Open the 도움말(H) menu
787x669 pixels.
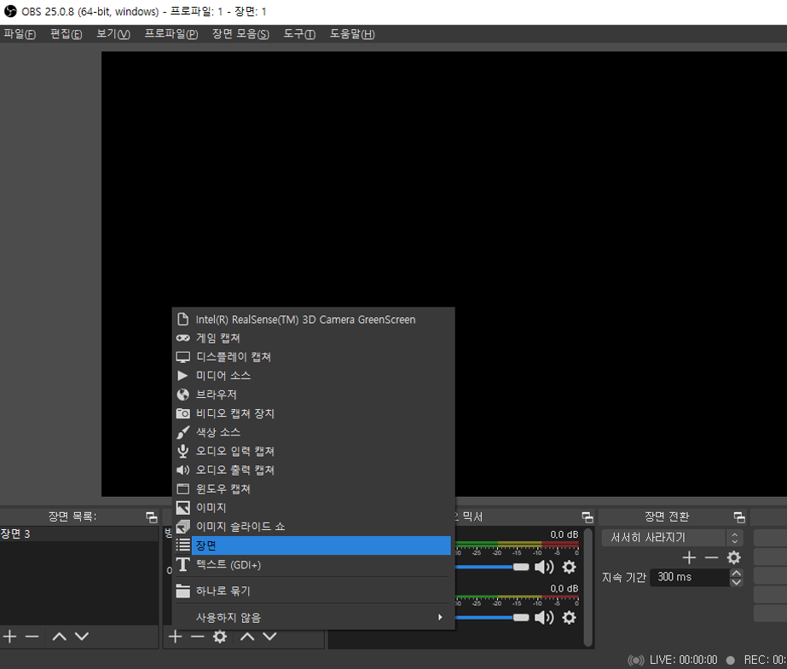(x=352, y=34)
